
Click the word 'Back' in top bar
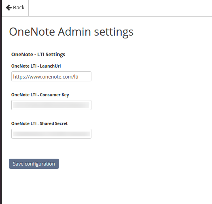click(19, 8)
